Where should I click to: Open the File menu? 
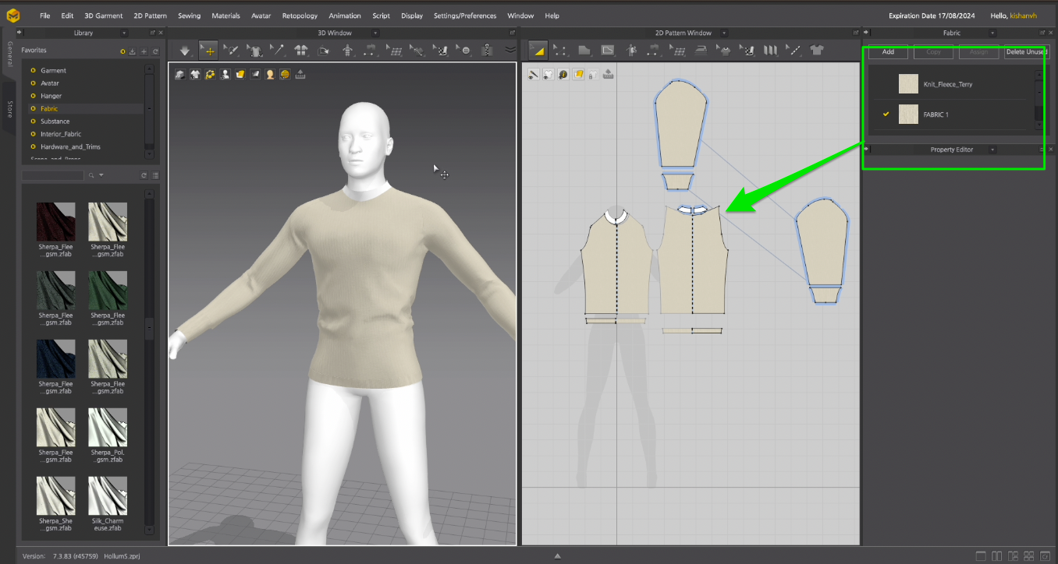point(44,16)
